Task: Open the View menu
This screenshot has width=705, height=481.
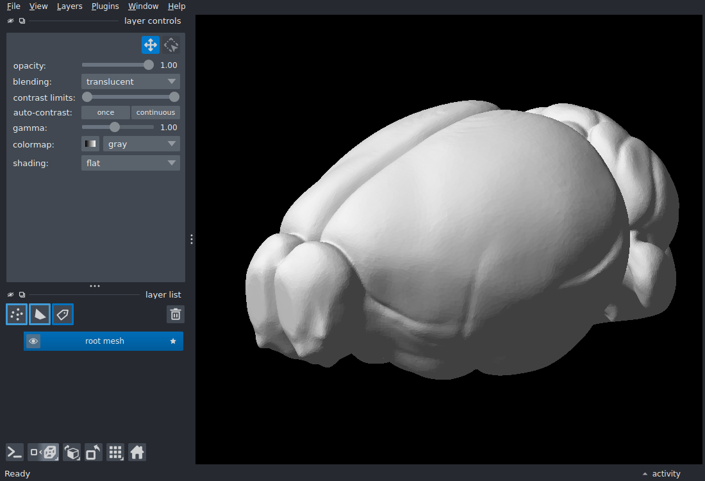Action: point(38,6)
